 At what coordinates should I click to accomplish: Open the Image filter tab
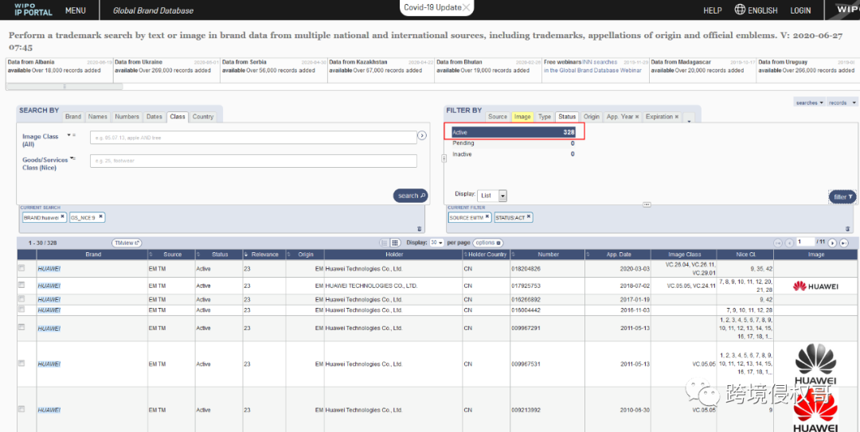[522, 117]
